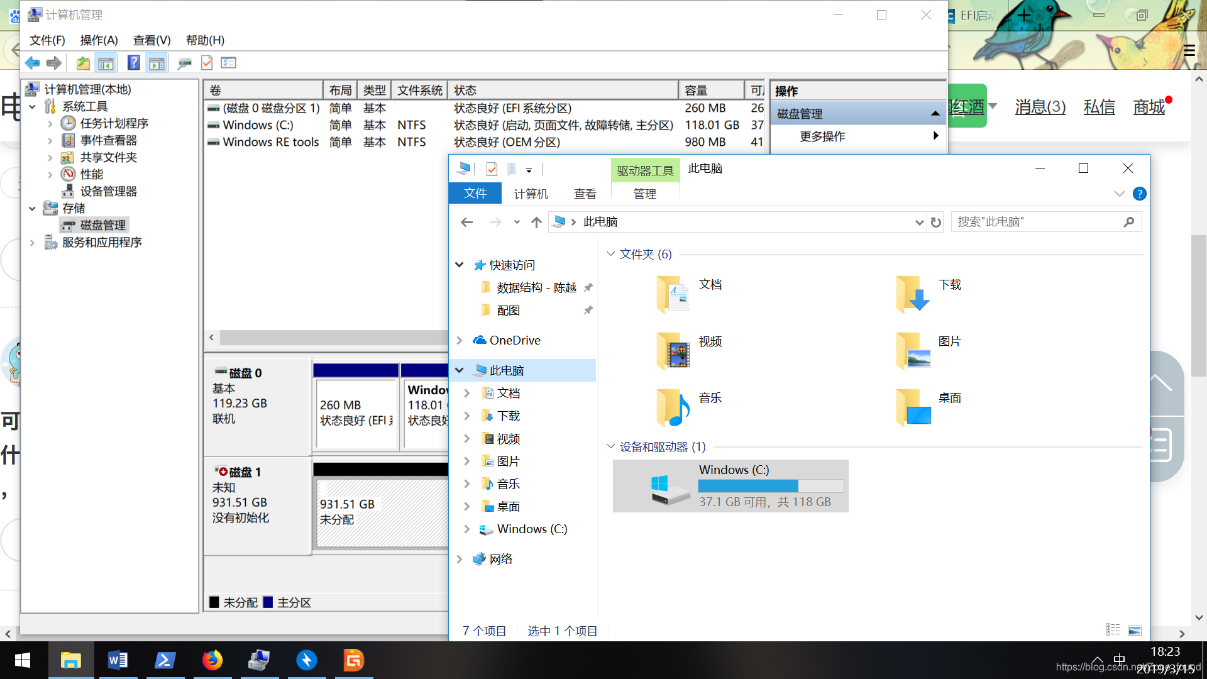Open Firefox from the taskbar
This screenshot has width=1207, height=679.
click(212, 660)
